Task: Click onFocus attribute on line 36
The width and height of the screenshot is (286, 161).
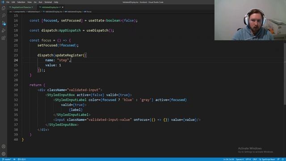Action: [x=141, y=120]
